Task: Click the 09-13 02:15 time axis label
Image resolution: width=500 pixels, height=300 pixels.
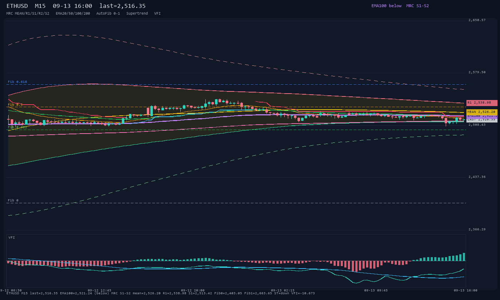Action: (x=283, y=290)
